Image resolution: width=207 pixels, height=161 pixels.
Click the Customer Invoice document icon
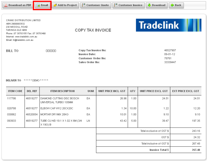116,5
